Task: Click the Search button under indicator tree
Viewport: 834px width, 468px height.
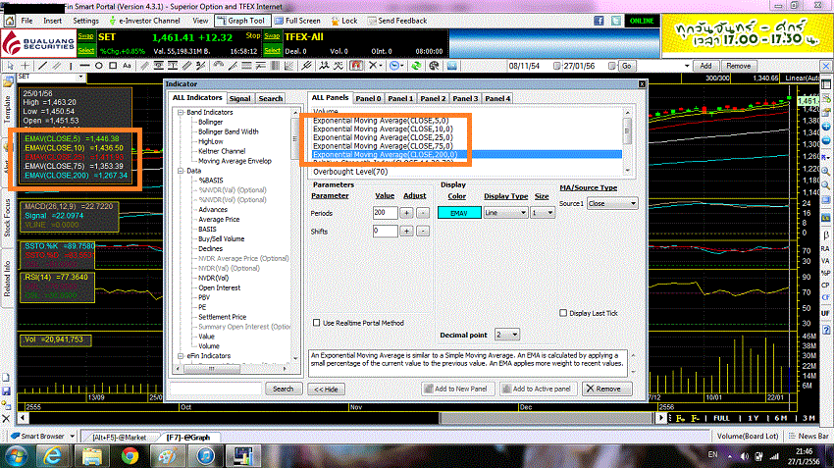Action: [283, 389]
